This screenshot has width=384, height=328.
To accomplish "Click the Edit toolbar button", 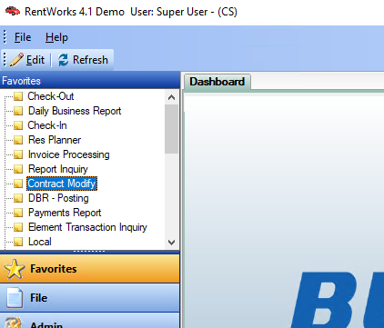I will tap(27, 60).
